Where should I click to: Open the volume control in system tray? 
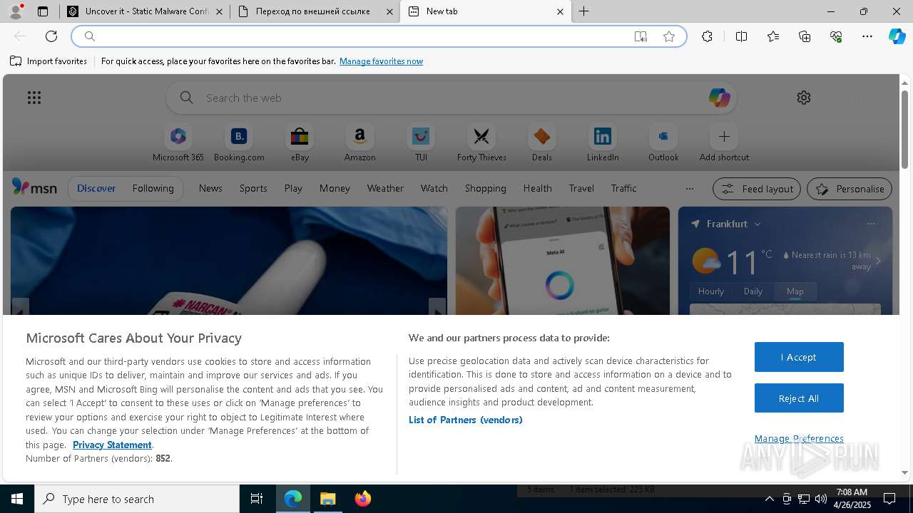[x=821, y=499]
